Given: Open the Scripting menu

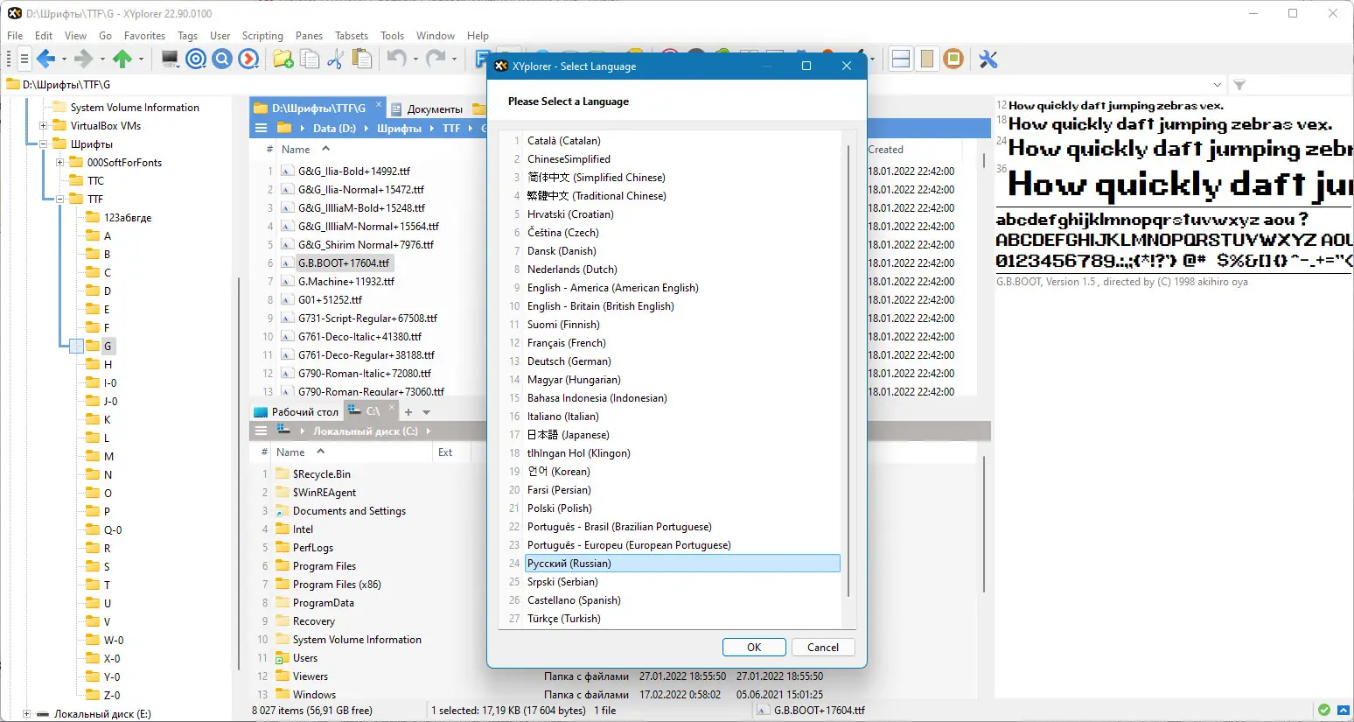Looking at the screenshot, I should (x=262, y=36).
